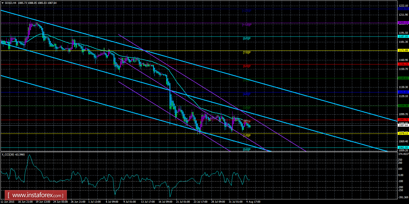The width and height of the screenshot is (409, 204).
Task: Click the 1203.13 purple price tag
Action: tap(403, 22)
